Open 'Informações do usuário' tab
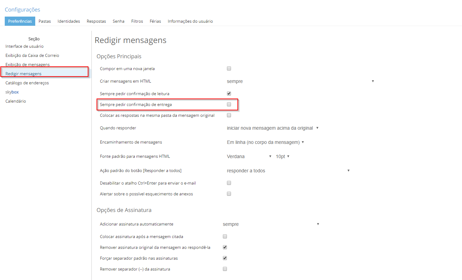Viewport: 462px width, 280px height. (x=190, y=21)
